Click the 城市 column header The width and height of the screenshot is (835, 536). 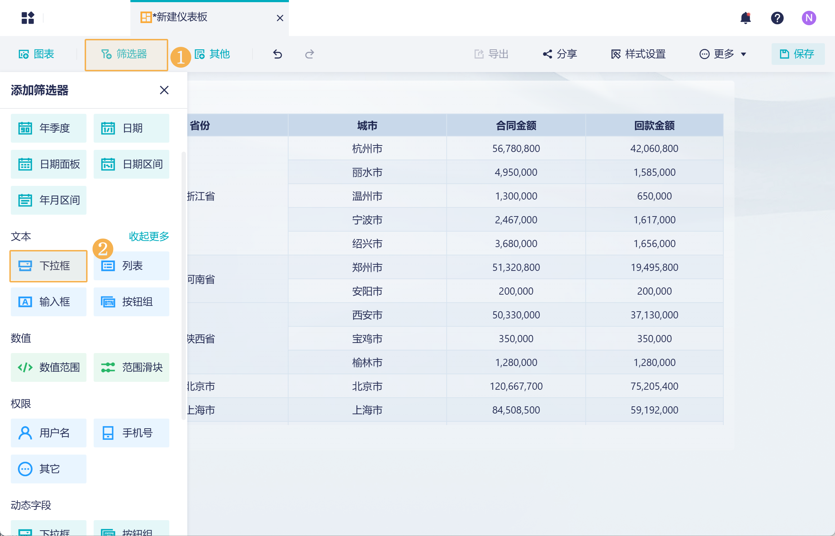point(367,125)
